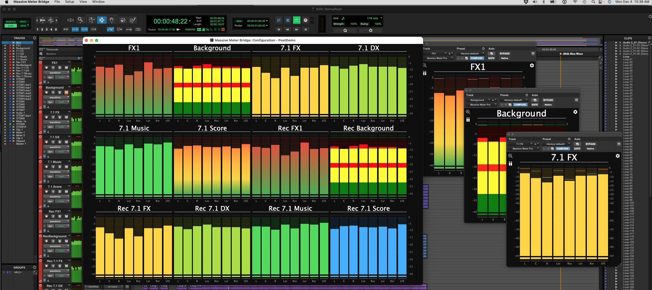Open the Grid value 1/16 note dropdown

373,18
